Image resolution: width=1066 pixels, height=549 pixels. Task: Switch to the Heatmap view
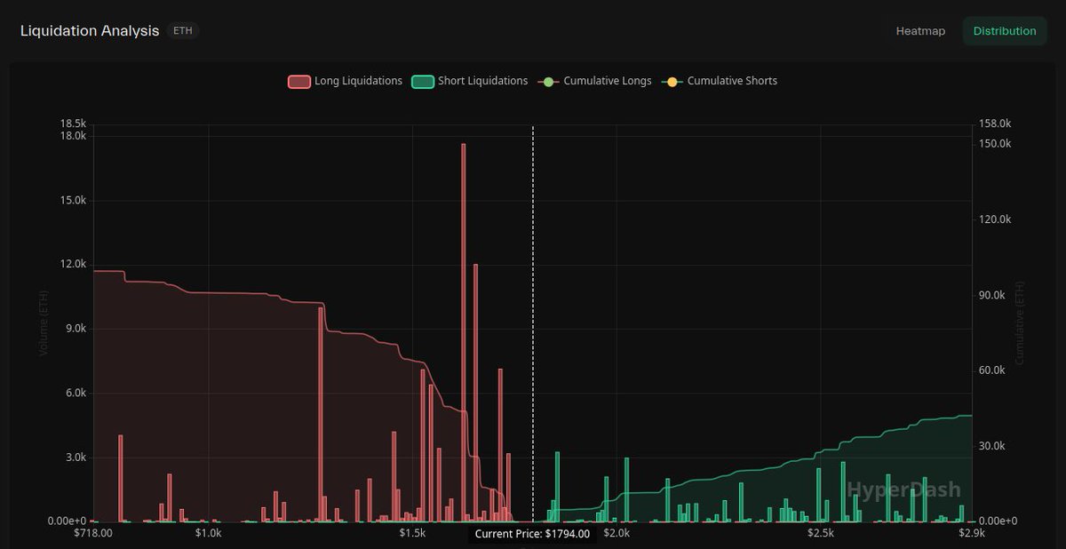(x=920, y=30)
